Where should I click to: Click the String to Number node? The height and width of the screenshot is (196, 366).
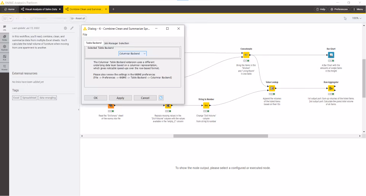206,105
